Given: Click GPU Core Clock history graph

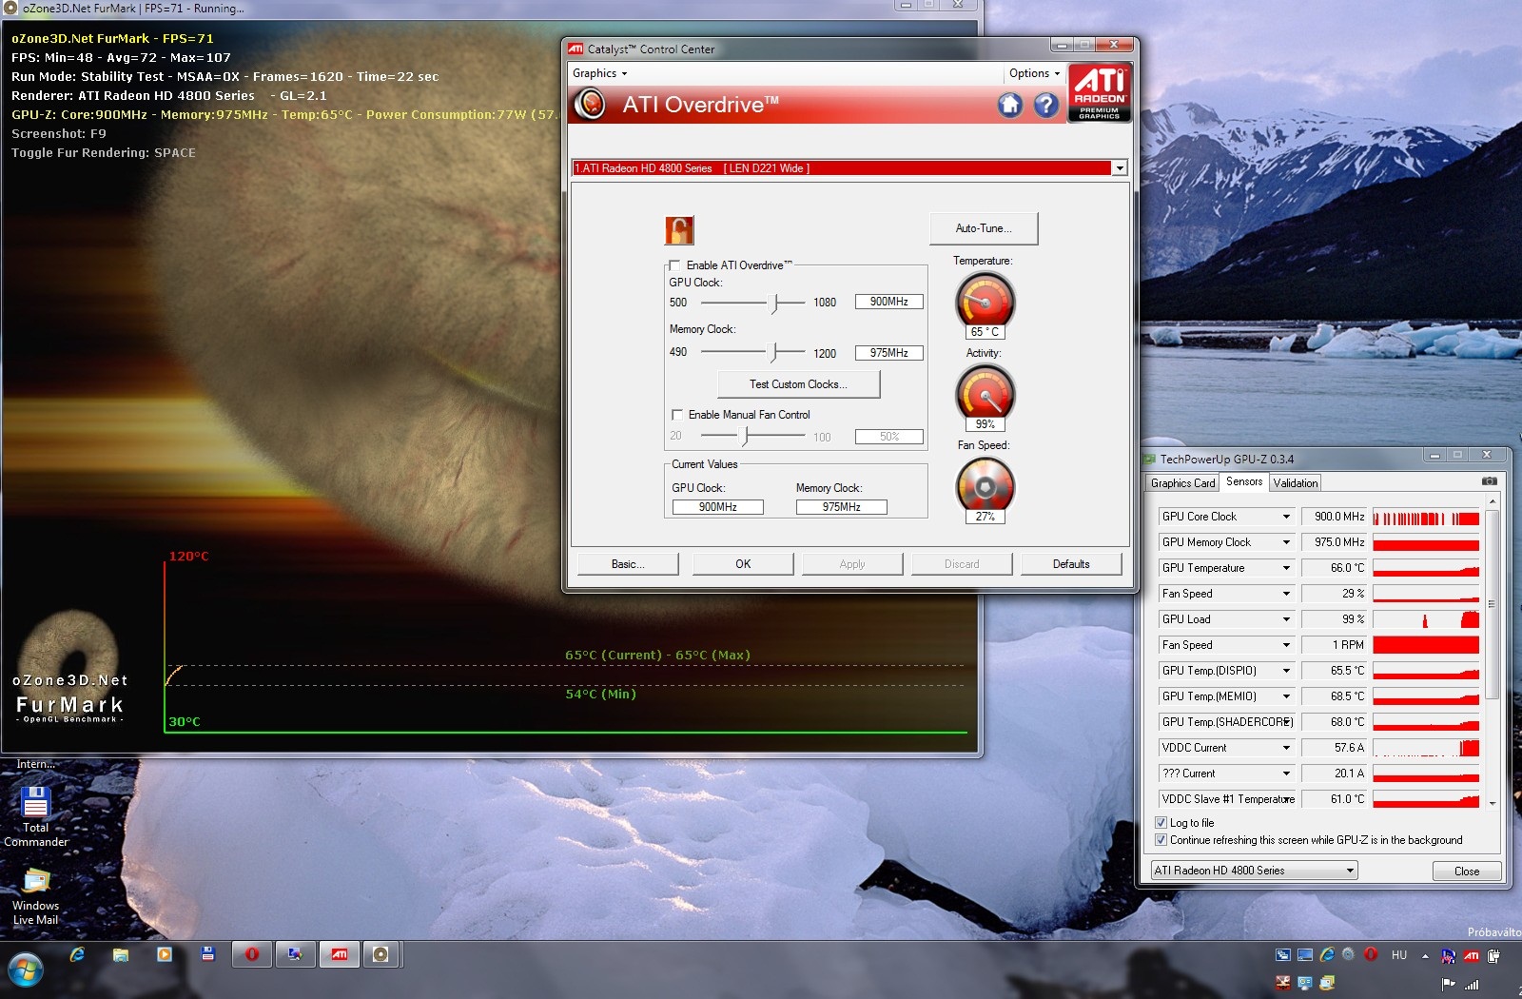Looking at the screenshot, I should click(1426, 517).
